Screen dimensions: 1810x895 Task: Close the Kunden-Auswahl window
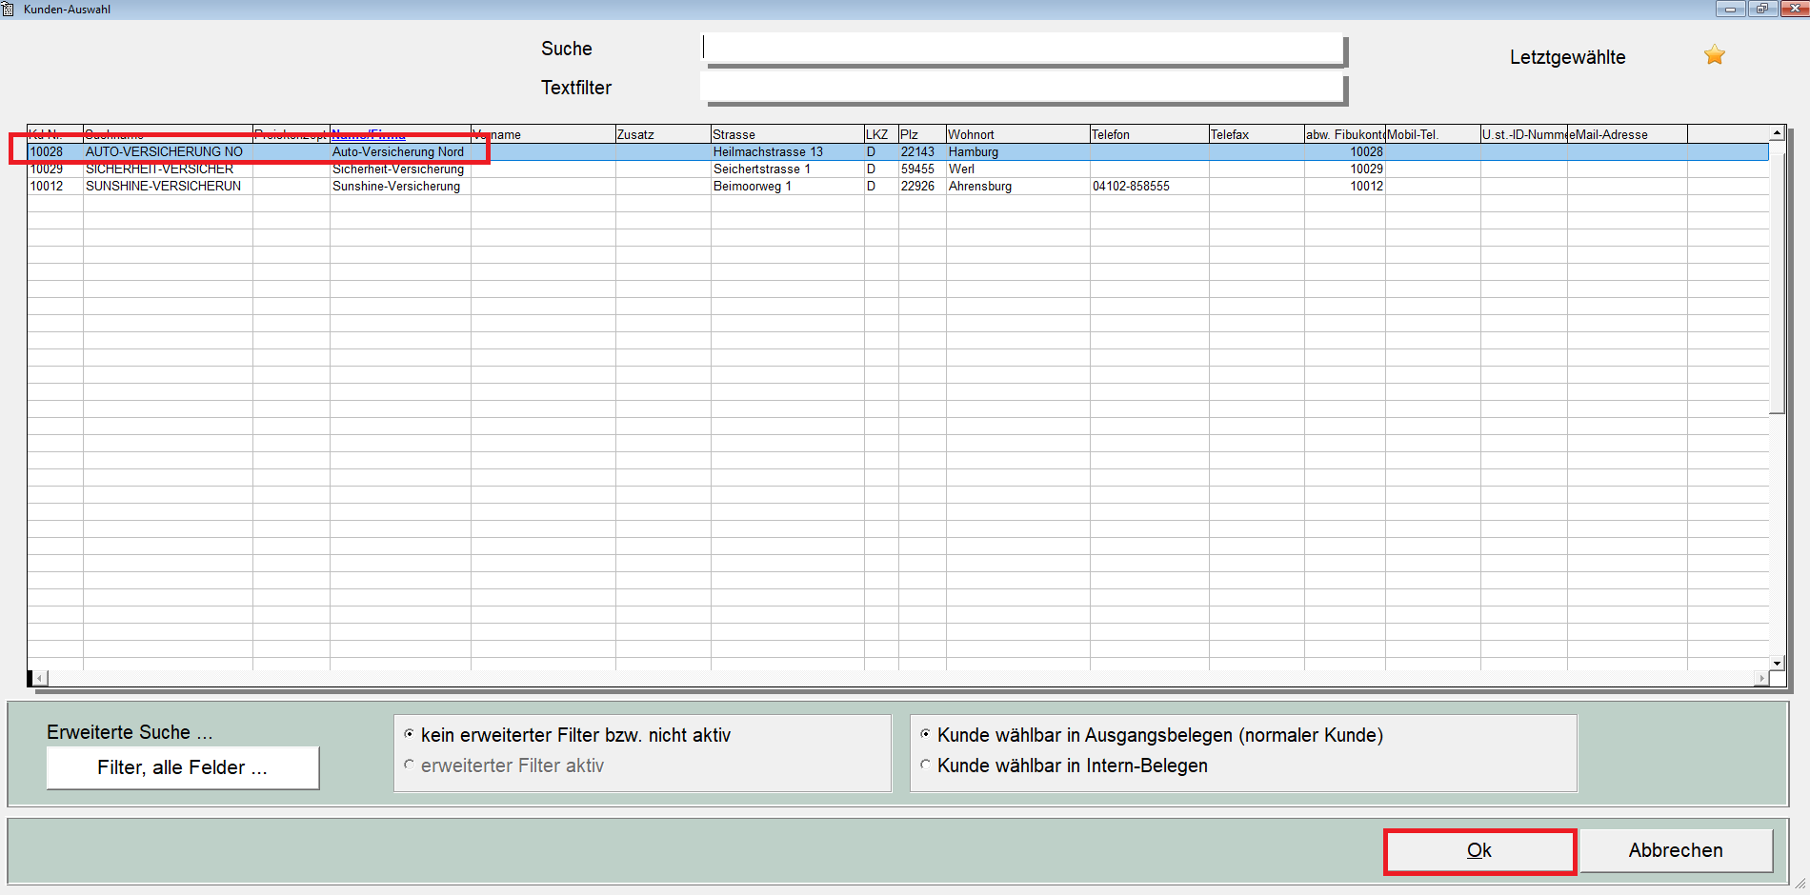pos(1794,9)
